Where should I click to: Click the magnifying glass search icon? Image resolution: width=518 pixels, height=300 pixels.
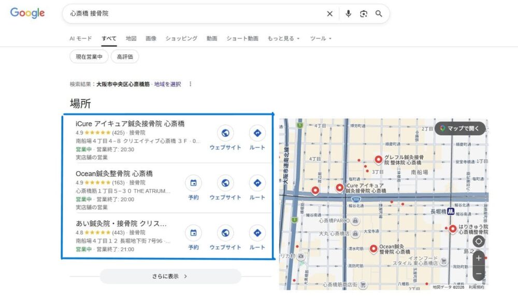379,14
